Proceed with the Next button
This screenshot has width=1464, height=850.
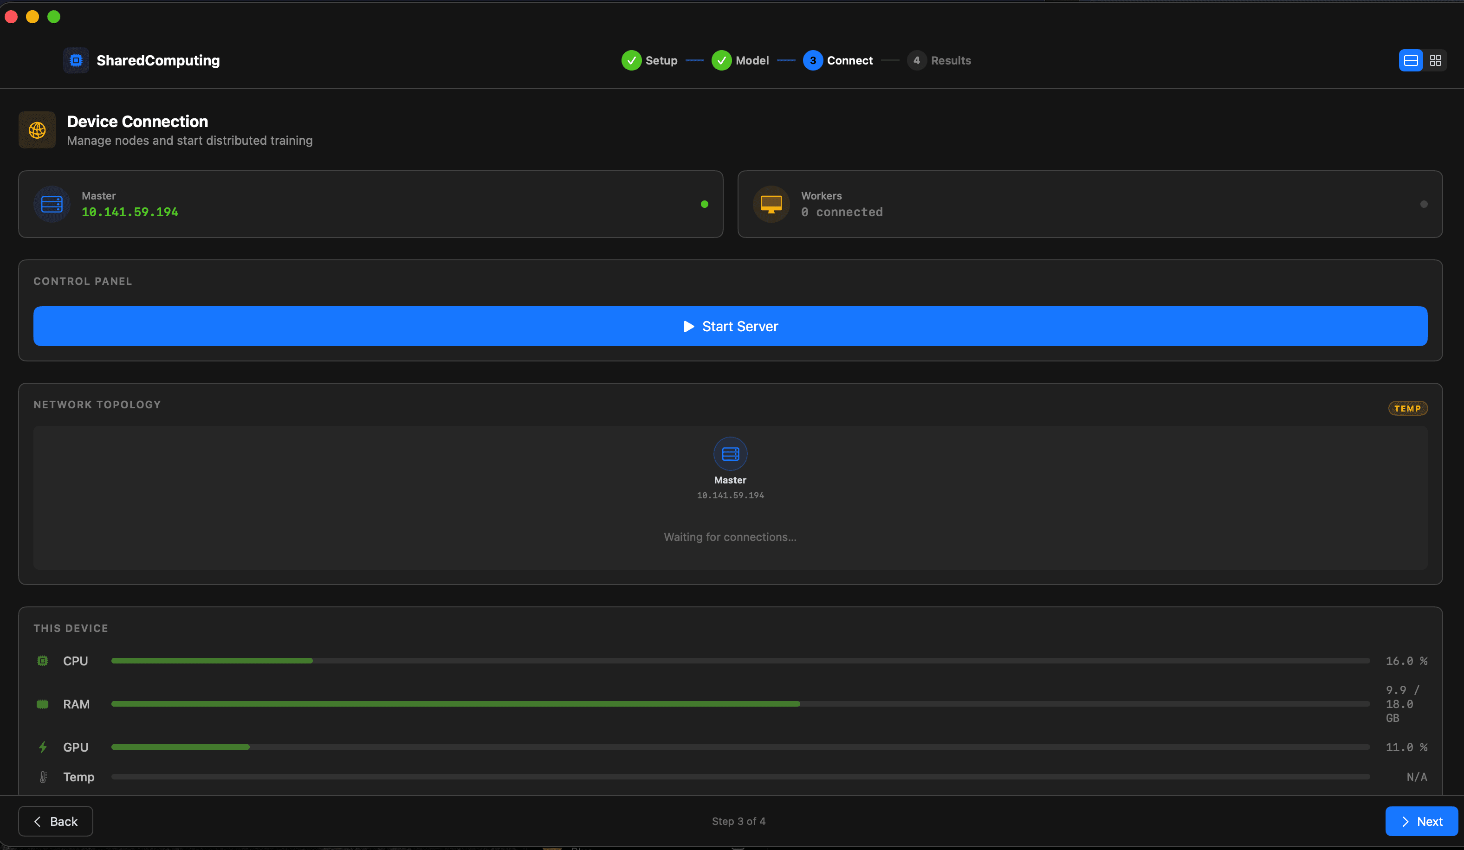click(x=1422, y=822)
